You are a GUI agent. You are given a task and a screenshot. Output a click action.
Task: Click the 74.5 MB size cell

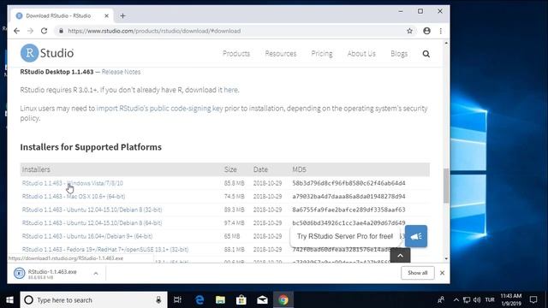click(x=234, y=196)
